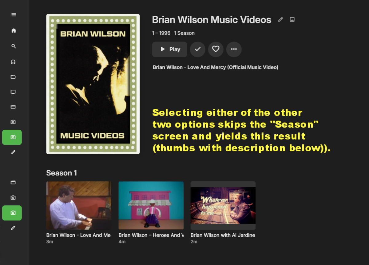Toggle the mark played checkmark button
This screenshot has width=369, height=265.
coord(197,49)
